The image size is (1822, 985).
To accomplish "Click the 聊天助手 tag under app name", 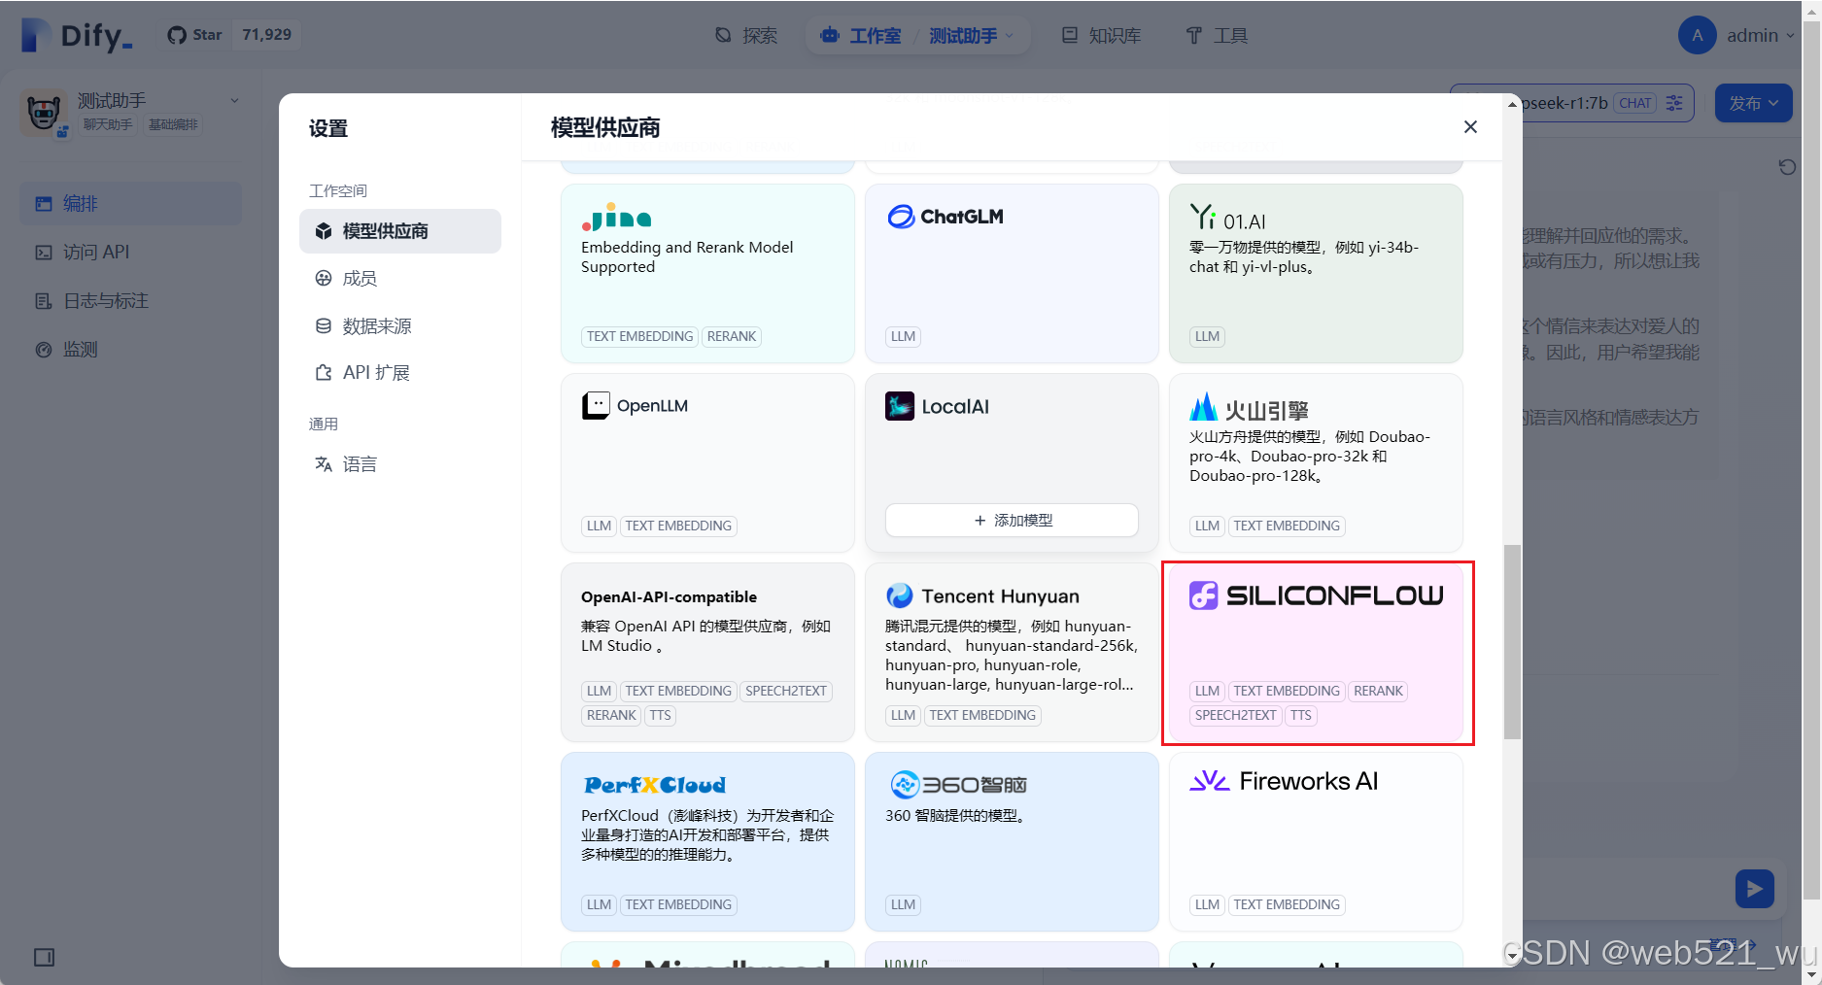I will [x=107, y=124].
